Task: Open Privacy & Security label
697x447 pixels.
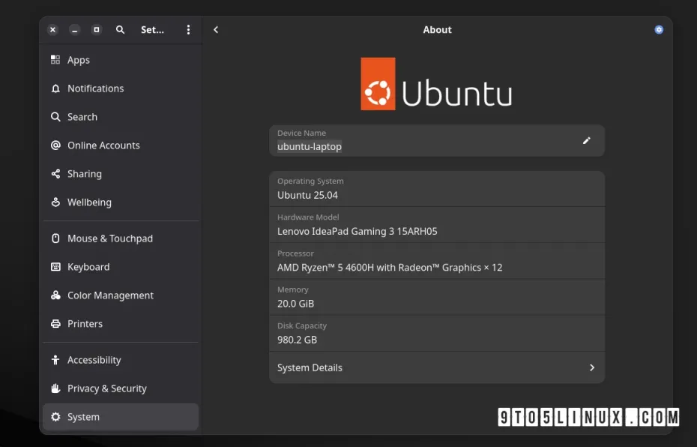Action: 107,388
